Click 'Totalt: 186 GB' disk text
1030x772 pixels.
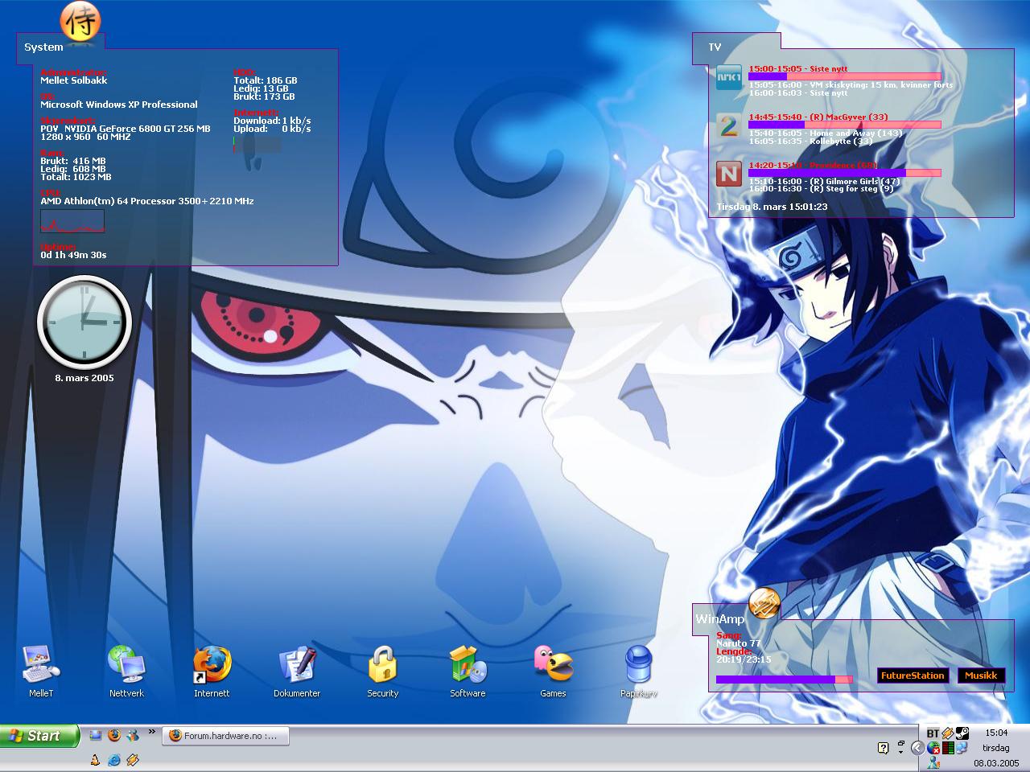(x=266, y=80)
